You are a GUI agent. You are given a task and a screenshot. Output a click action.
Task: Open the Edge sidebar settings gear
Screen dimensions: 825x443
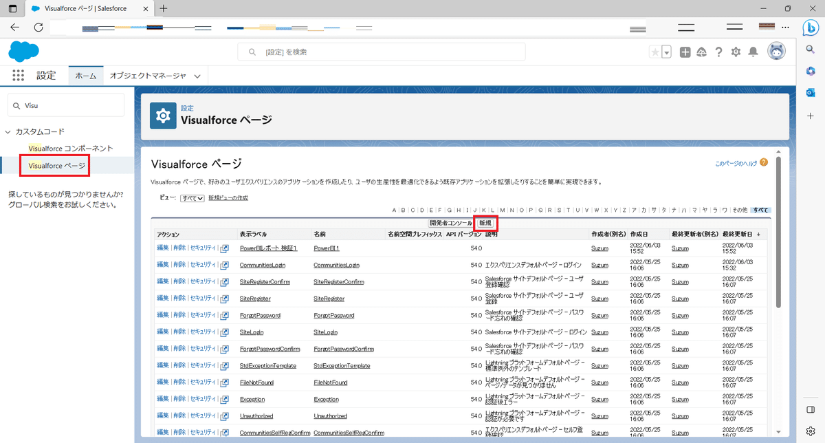tap(811, 430)
